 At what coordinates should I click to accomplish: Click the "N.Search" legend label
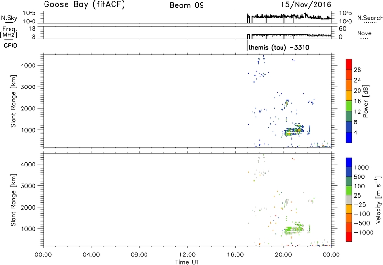click(370, 18)
